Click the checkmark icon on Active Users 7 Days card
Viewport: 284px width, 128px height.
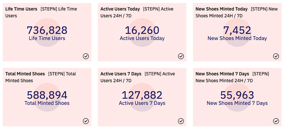click(x=181, y=121)
